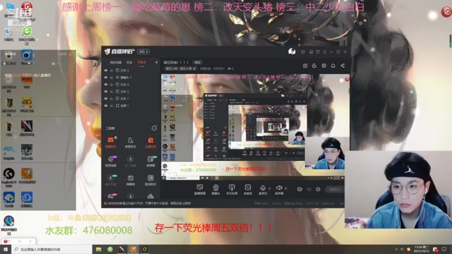Open the settings gear beside the connect button
Image resolution: width=452 pixels, height=254 pixels.
[x=318, y=189]
